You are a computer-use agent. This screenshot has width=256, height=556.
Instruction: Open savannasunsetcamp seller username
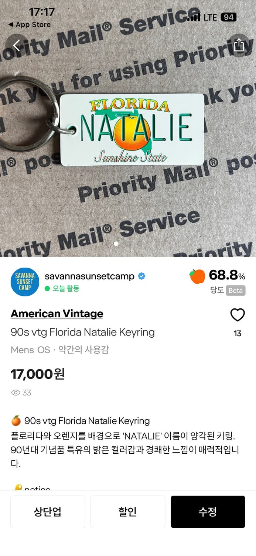[x=89, y=277]
